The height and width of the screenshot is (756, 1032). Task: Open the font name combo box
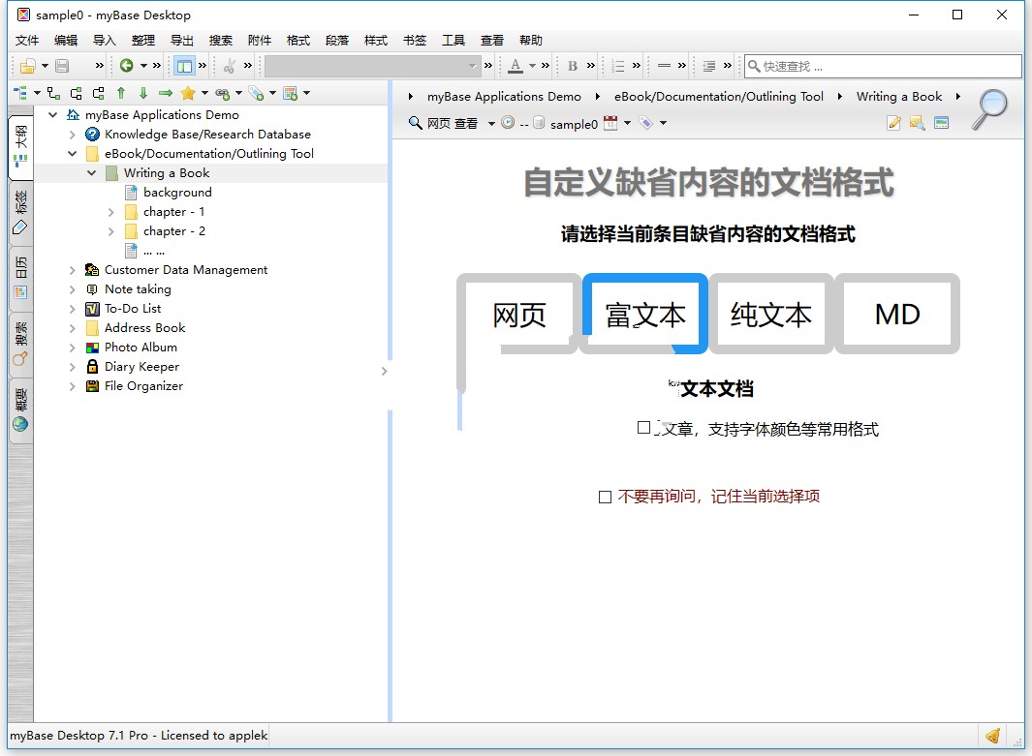(372, 66)
